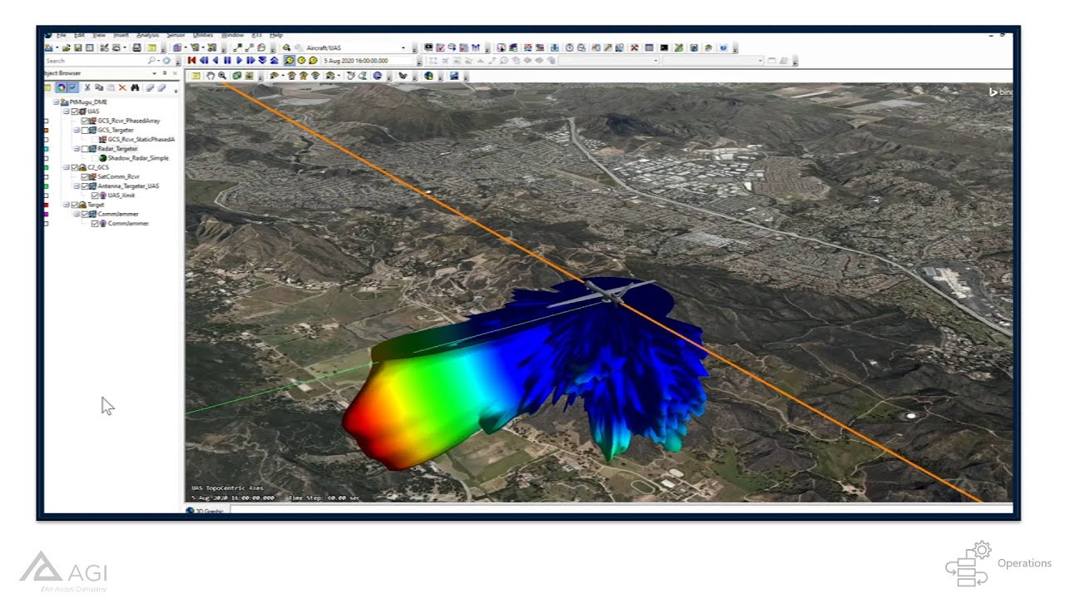The width and height of the screenshot is (1065, 599).
Task: Click inside the animation time field showing 5 Aug 2020
Action: tap(358, 61)
